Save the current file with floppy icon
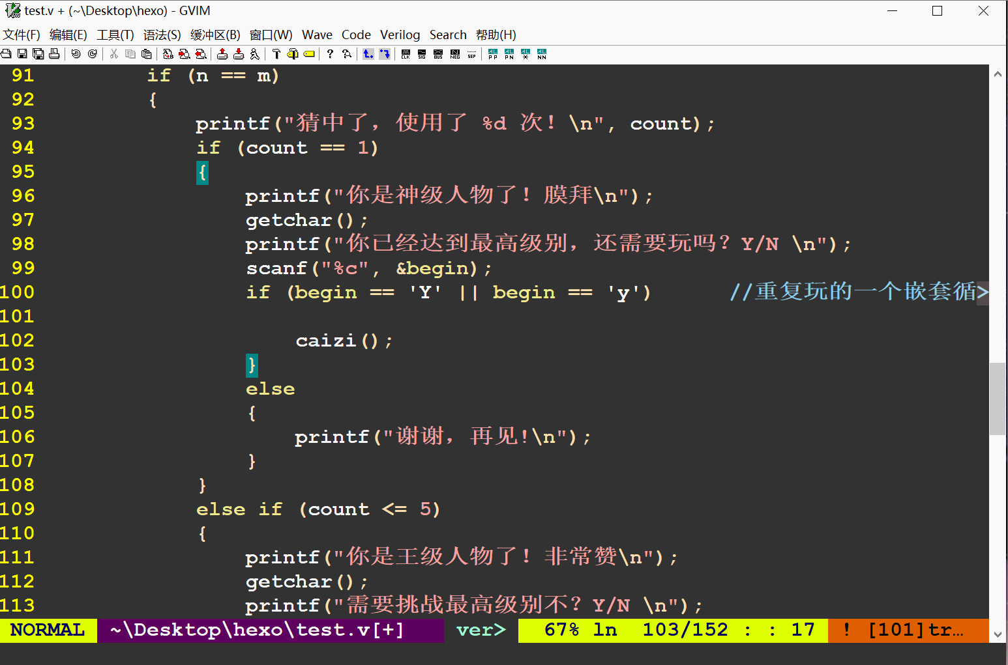The width and height of the screenshot is (1008, 665). click(22, 54)
